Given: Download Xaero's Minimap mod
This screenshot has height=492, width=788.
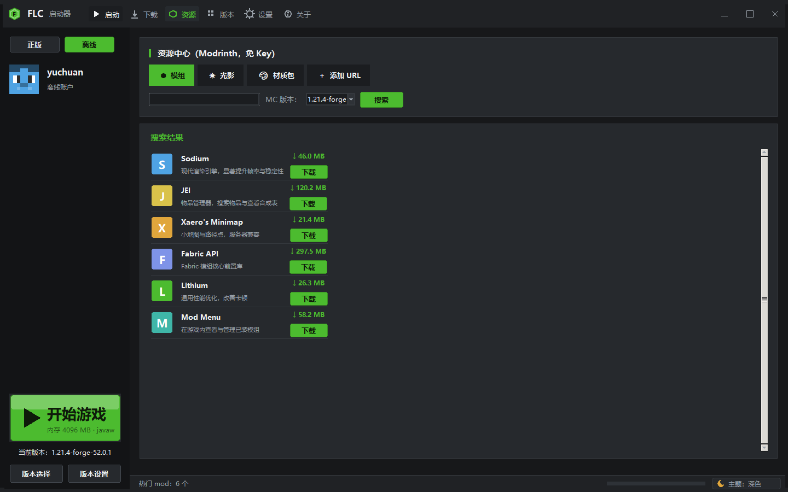Looking at the screenshot, I should [x=309, y=236].
